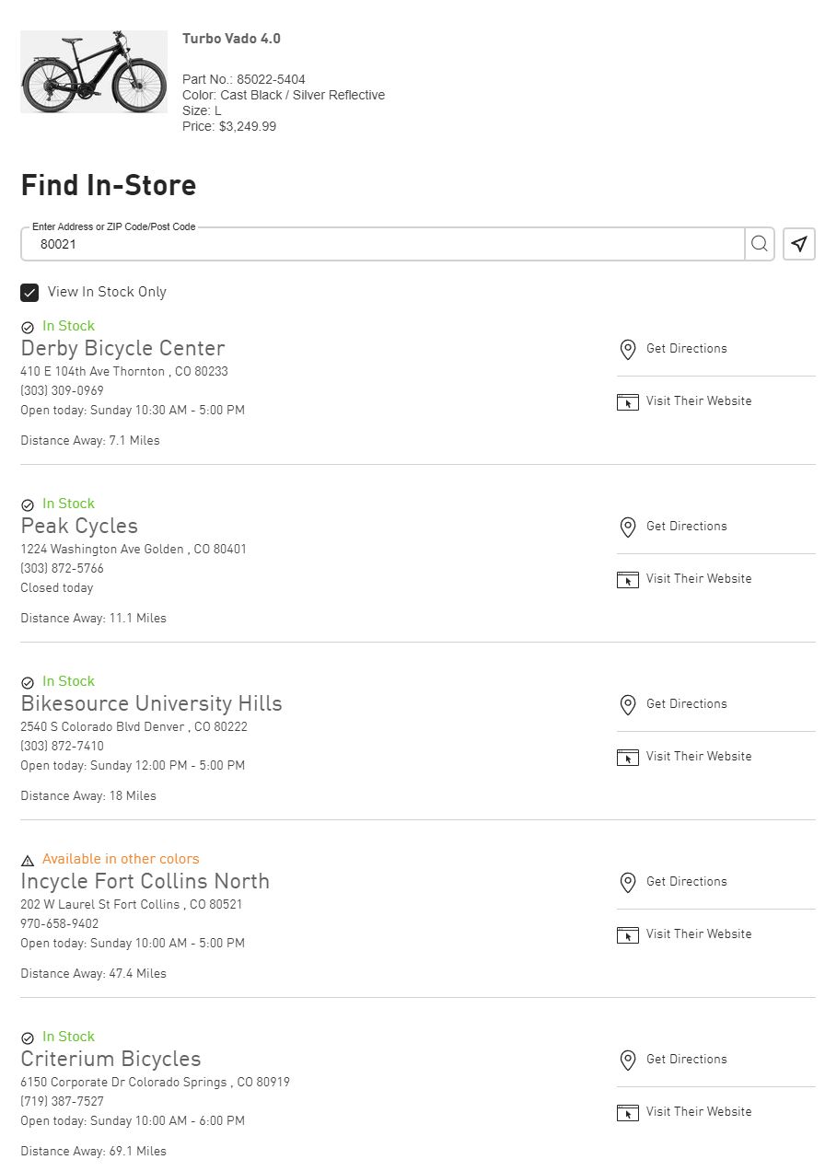Open Derby Bicycle Center store name
Screen dimensions: 825x1171
(122, 349)
